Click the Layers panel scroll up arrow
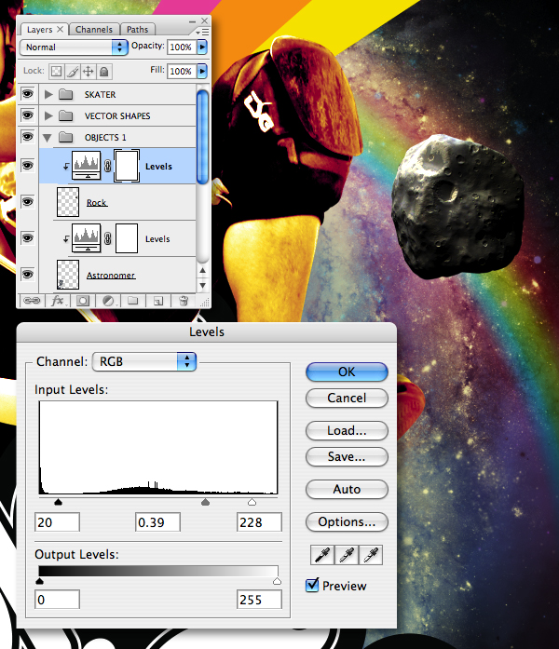Viewport: 559px width, 649px height. (x=202, y=270)
